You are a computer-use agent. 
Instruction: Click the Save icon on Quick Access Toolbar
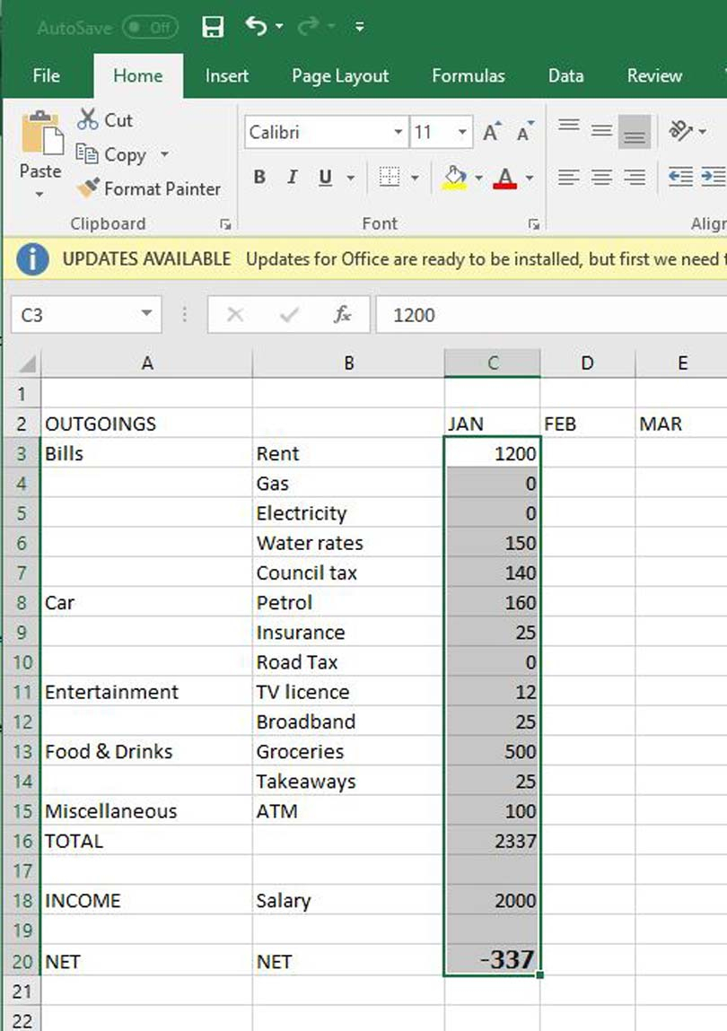pos(213,26)
